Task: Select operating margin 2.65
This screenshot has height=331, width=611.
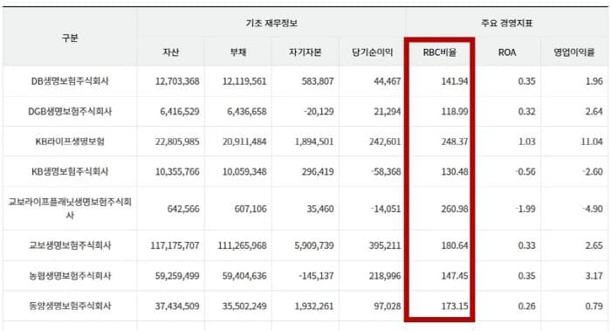Action: point(594,245)
